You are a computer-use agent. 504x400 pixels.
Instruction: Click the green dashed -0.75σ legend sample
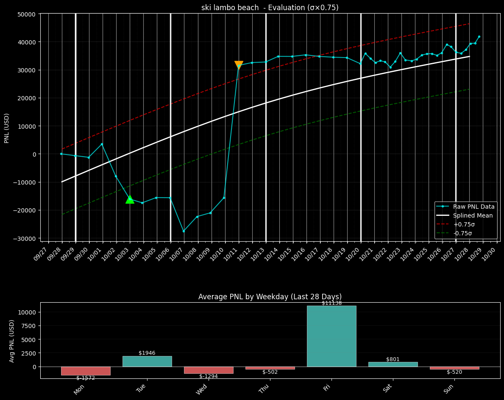[x=443, y=233]
